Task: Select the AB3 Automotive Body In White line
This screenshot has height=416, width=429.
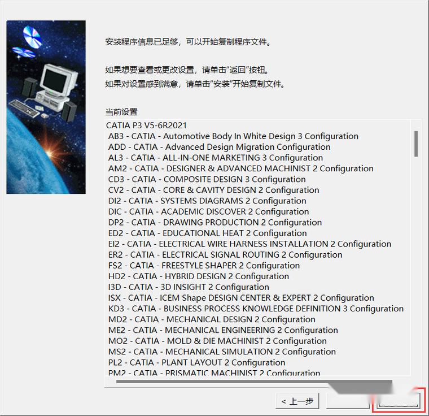Action: click(233, 136)
